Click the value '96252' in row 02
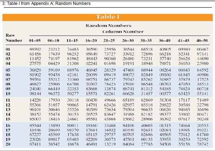This screenshot has height=151, width=215. 73,54
